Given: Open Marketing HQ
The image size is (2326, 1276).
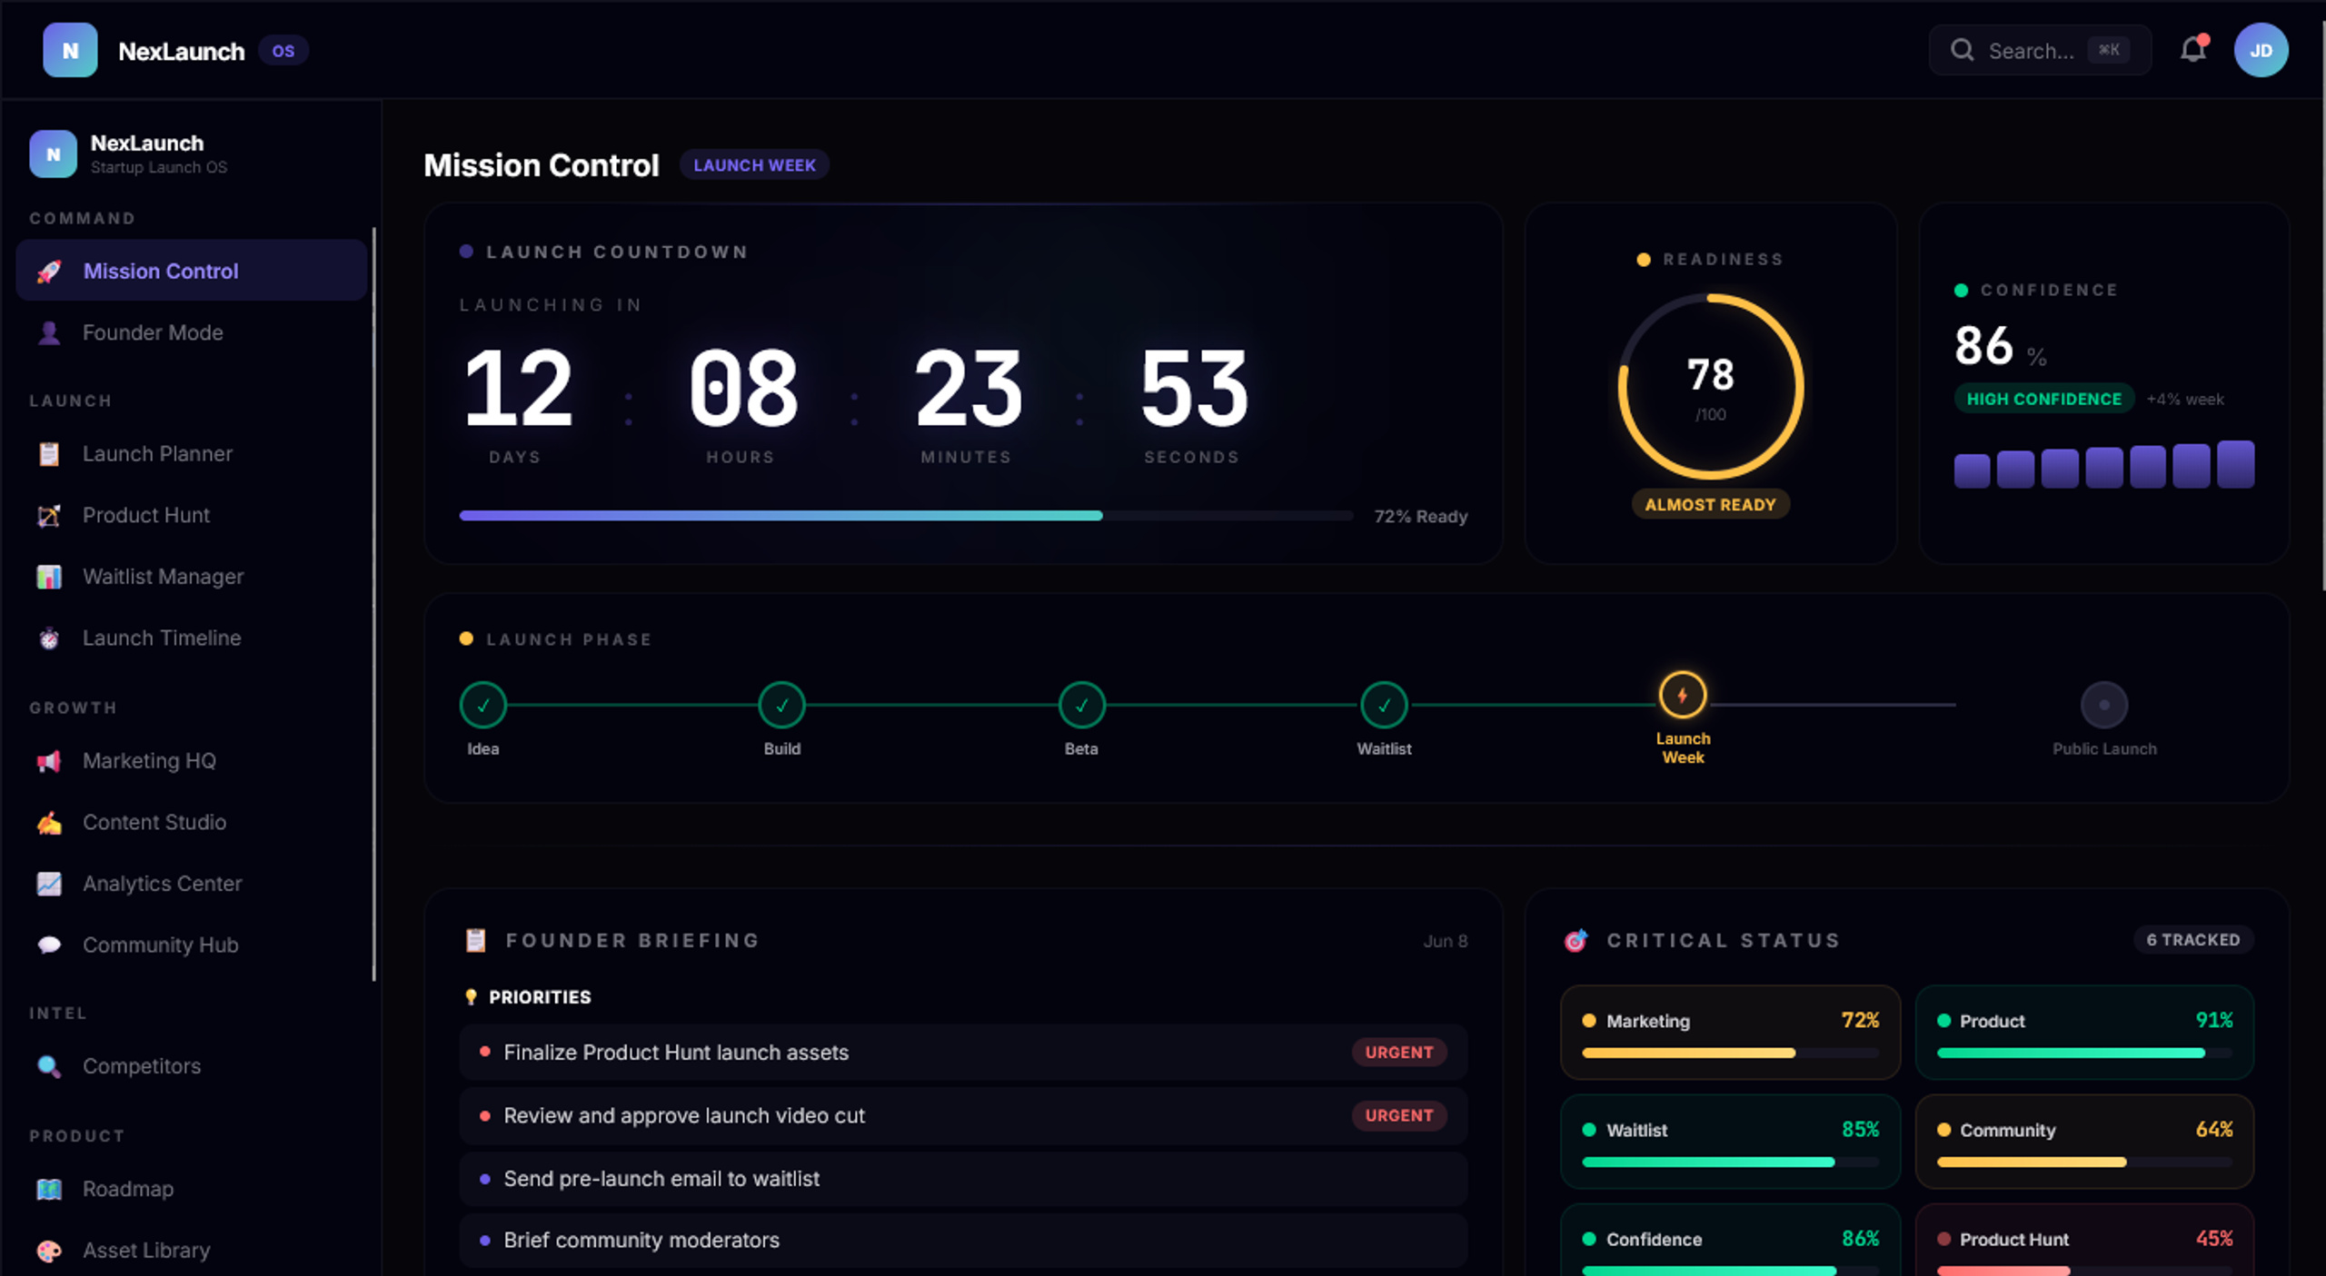Looking at the screenshot, I should 191,761.
